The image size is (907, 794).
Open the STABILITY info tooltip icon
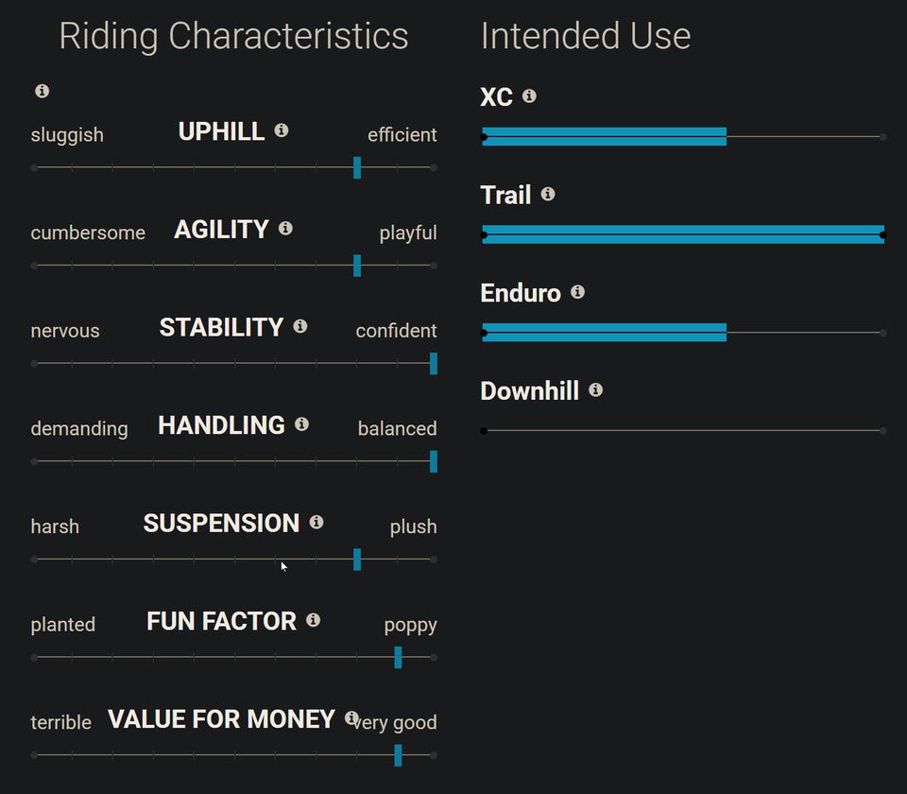coord(300,326)
